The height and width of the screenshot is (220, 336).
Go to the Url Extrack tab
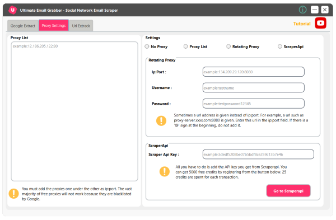pos(81,26)
